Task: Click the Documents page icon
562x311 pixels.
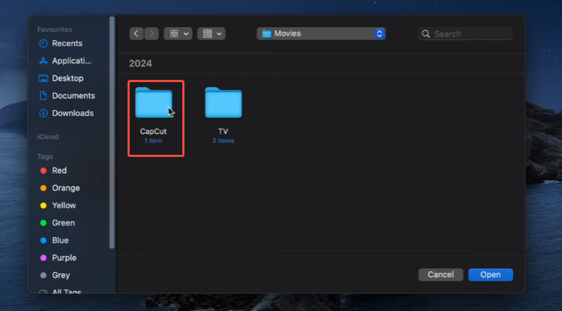Action: (43, 96)
